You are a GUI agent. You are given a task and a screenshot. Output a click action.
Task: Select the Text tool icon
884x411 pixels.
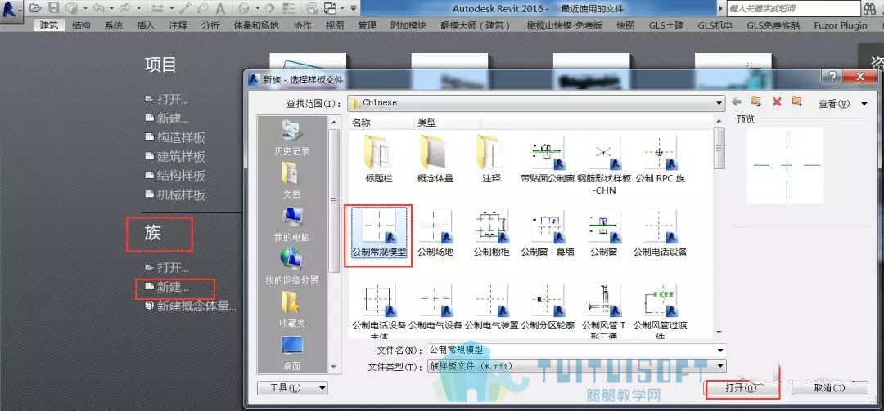[x=220, y=8]
